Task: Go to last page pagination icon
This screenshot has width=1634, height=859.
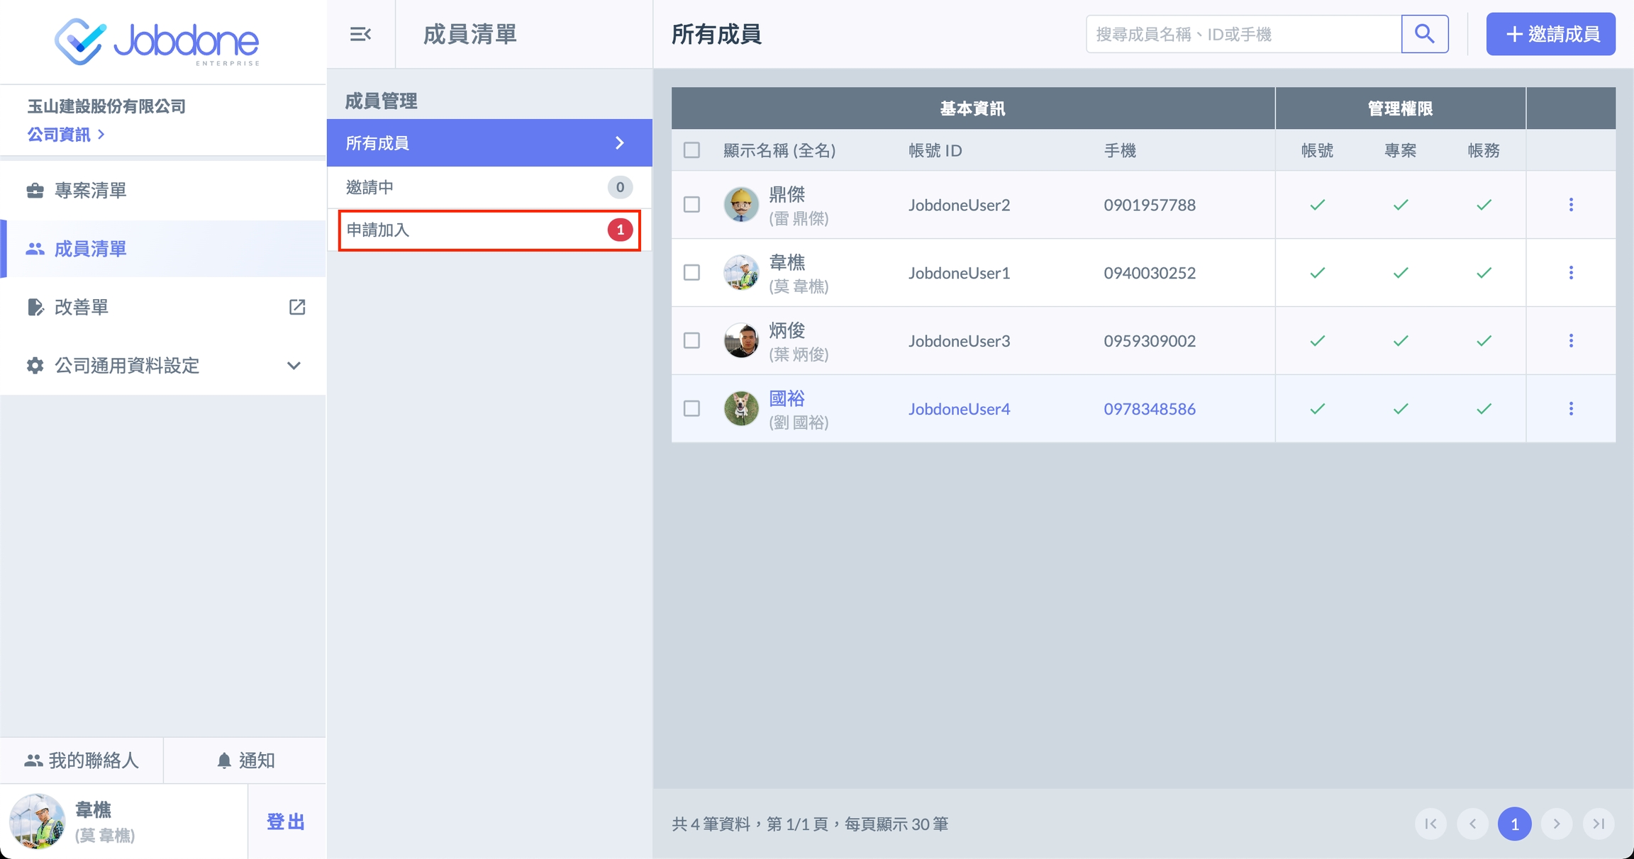Action: tap(1599, 824)
